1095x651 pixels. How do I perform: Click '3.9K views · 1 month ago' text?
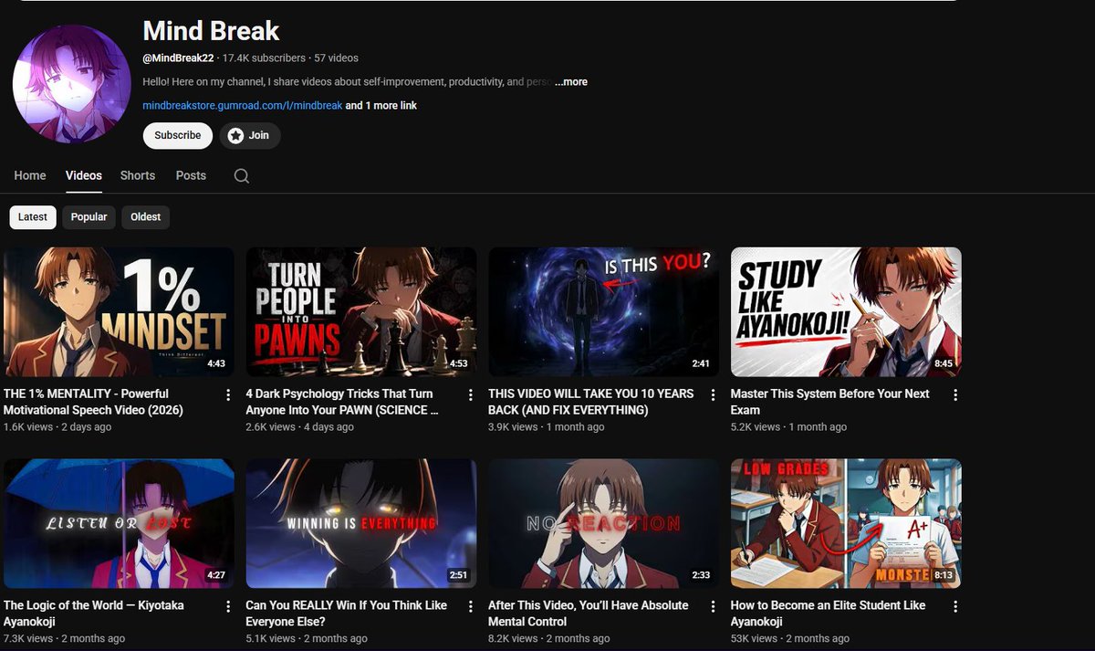tap(547, 427)
